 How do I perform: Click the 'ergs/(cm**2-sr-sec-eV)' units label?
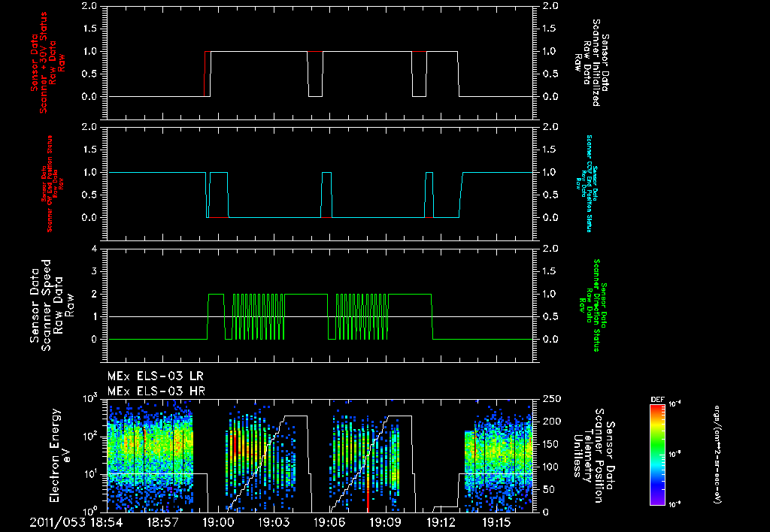point(717,455)
